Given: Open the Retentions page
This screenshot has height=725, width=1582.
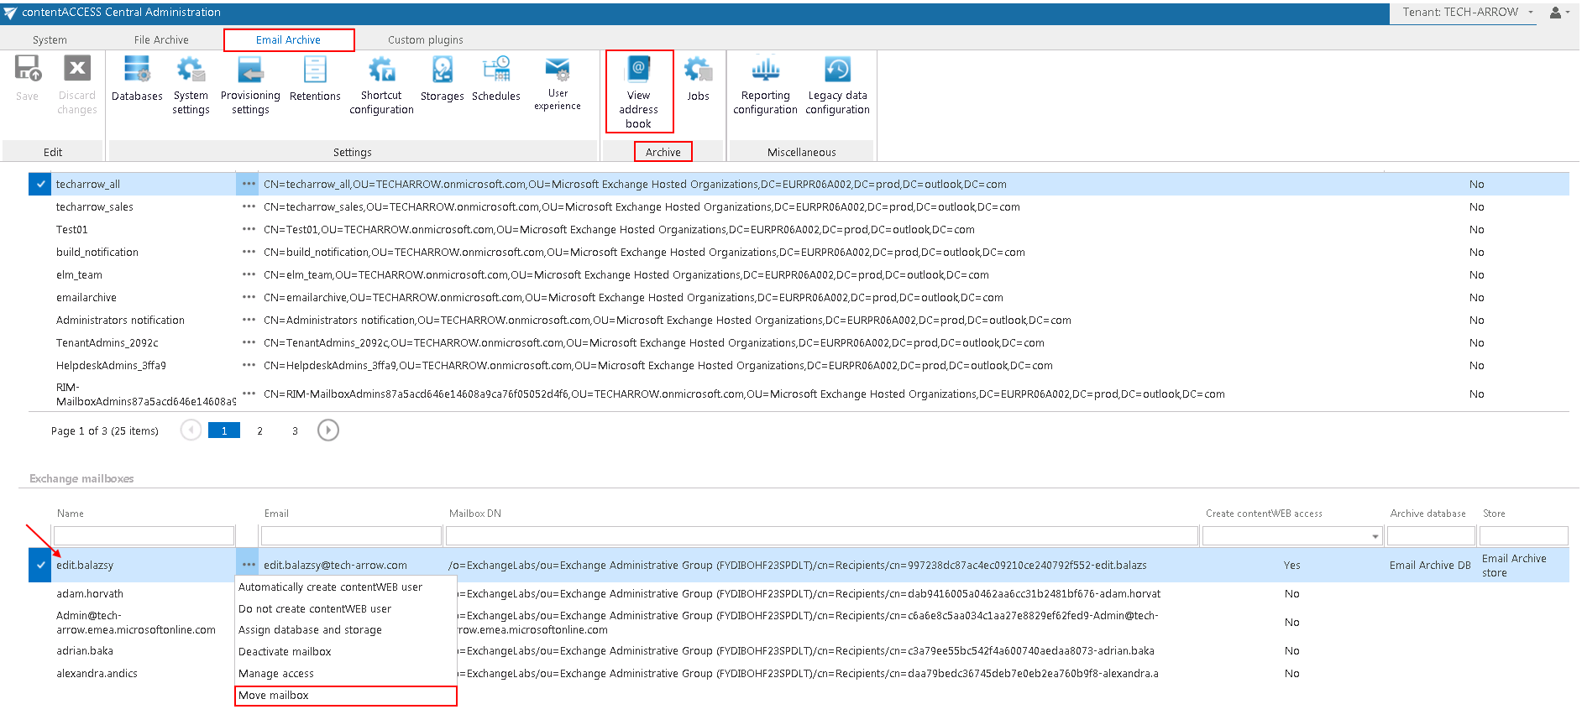Looking at the screenshot, I should coord(315,78).
